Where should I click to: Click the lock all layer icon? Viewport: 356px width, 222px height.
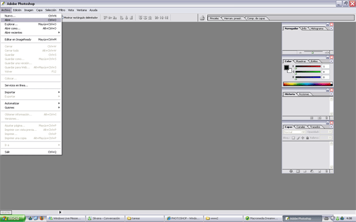click(x=307, y=138)
